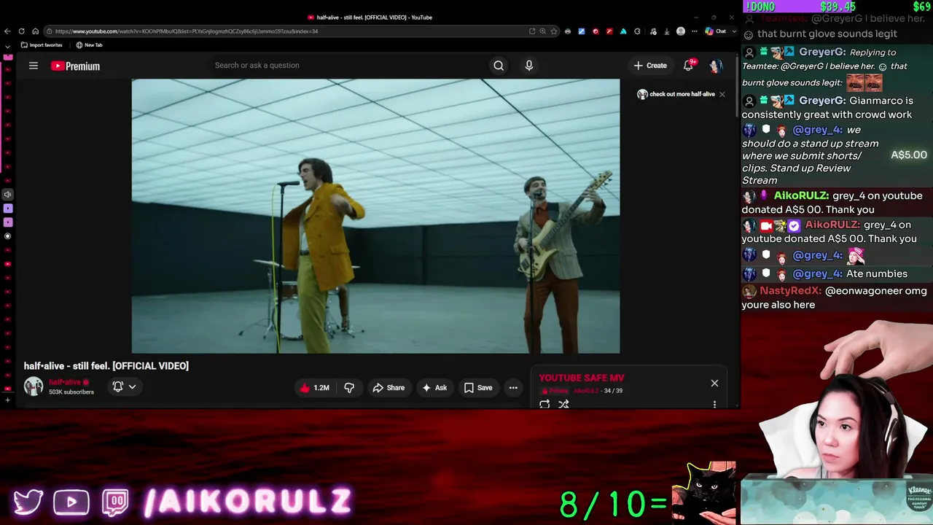The height and width of the screenshot is (525, 933).
Task: Like the still feel. video
Action: coord(314,388)
